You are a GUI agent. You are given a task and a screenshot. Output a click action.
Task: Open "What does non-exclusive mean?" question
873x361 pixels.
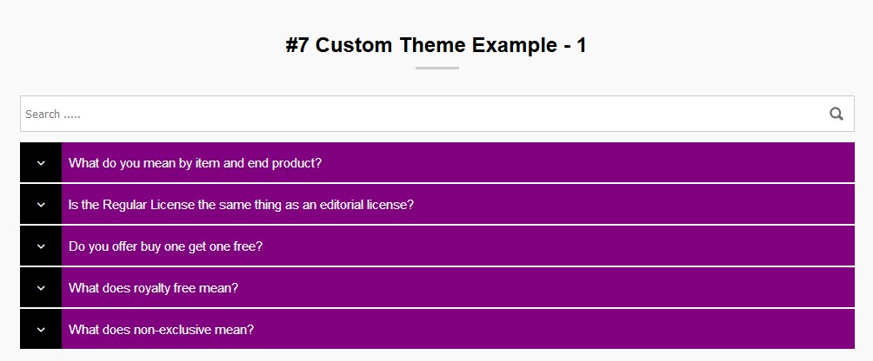(x=161, y=330)
